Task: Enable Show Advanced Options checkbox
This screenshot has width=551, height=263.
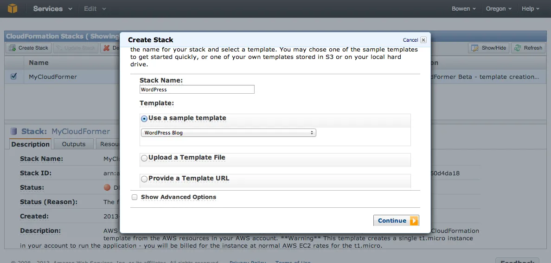Action: [134, 197]
